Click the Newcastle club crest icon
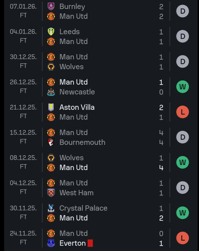Image resolution: width=199 pixels, height=251 pixels. pyautogui.click(x=51, y=92)
